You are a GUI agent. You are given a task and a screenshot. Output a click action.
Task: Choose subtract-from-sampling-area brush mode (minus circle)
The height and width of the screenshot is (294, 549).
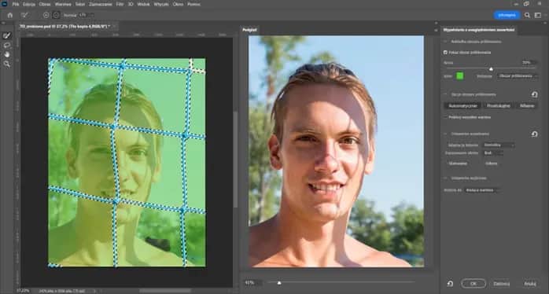[x=56, y=15]
